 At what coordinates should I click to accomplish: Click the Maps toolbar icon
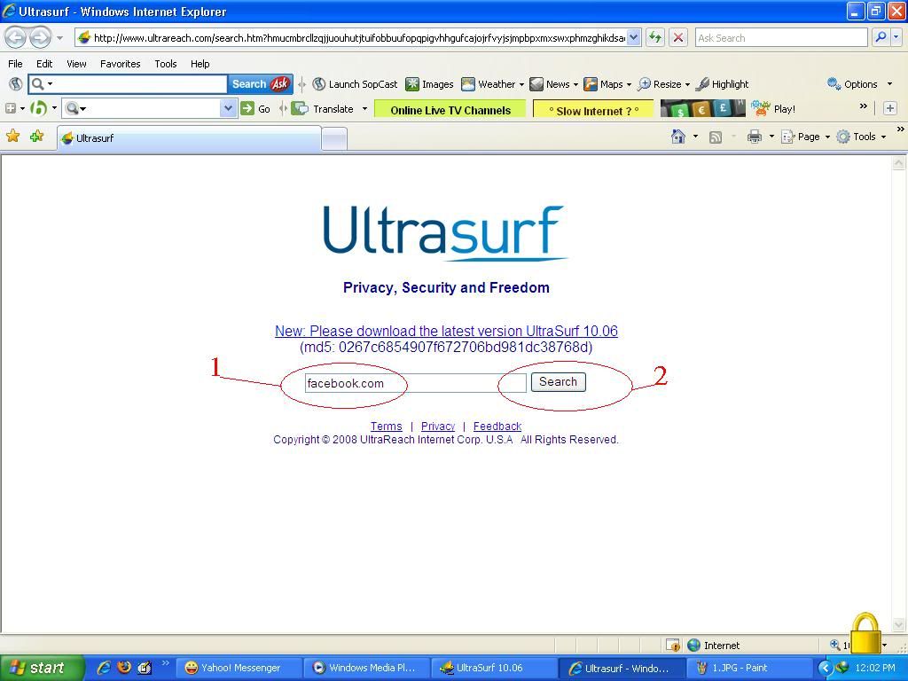[590, 84]
